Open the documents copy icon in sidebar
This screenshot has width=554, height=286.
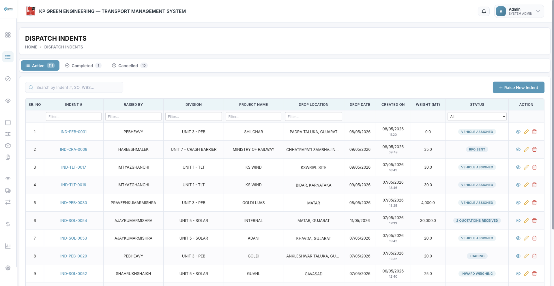pos(8,157)
